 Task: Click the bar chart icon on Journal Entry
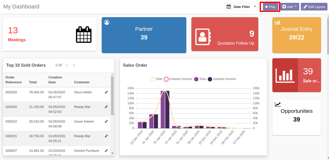pos(277,22)
